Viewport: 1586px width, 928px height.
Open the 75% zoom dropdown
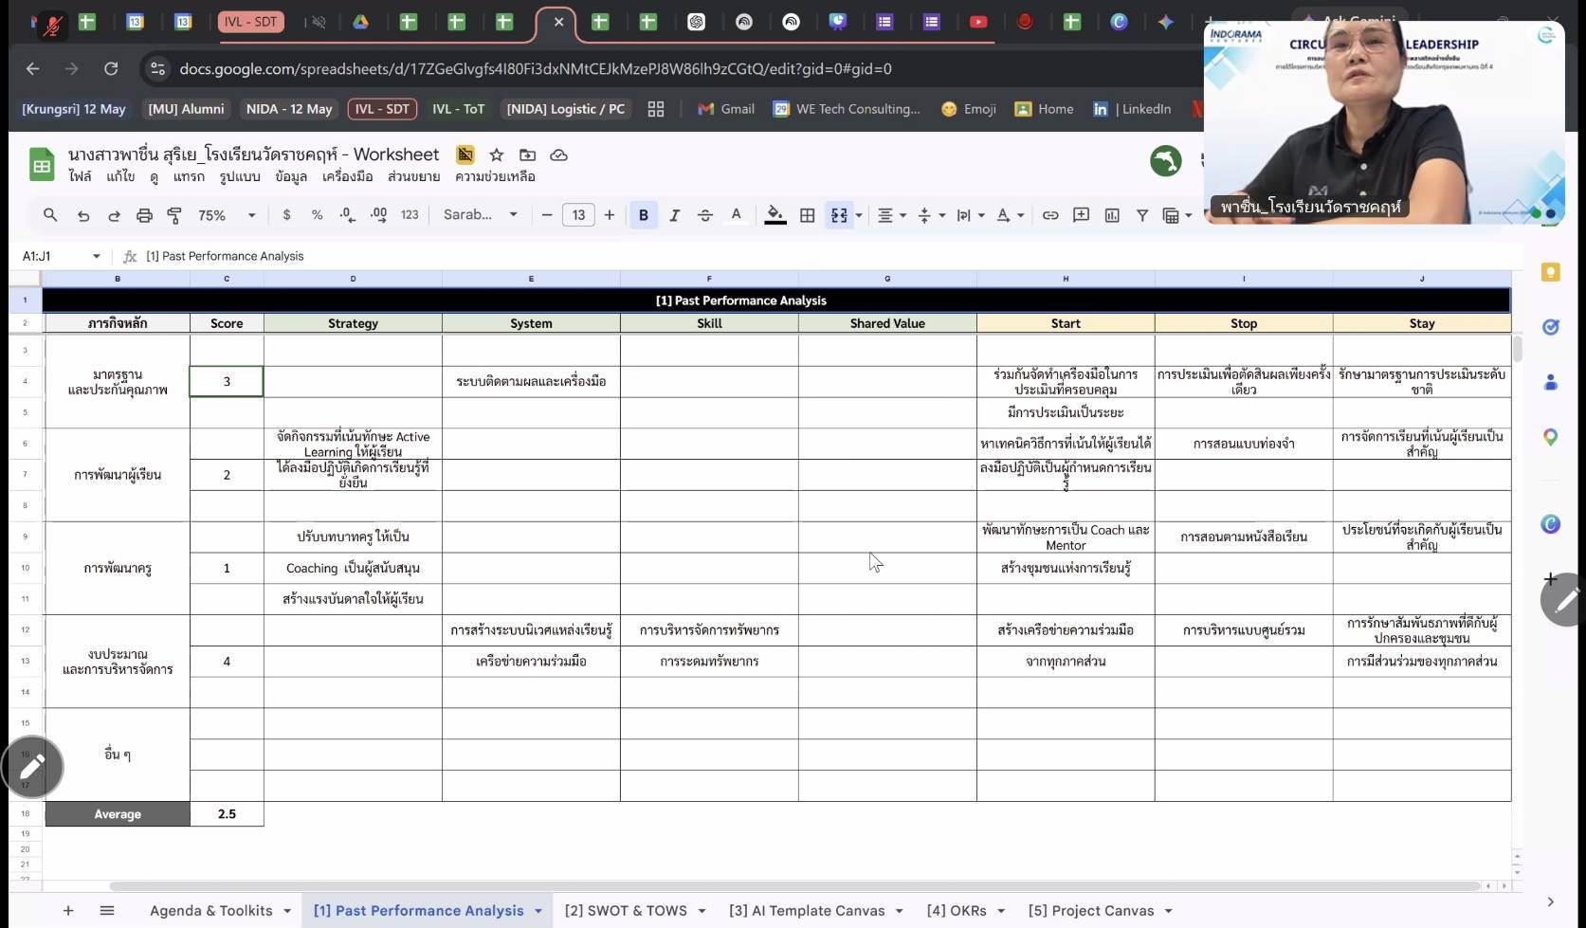228,215
